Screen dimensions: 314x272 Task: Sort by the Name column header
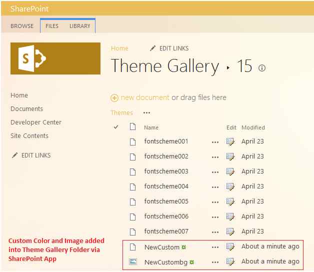tap(151, 127)
